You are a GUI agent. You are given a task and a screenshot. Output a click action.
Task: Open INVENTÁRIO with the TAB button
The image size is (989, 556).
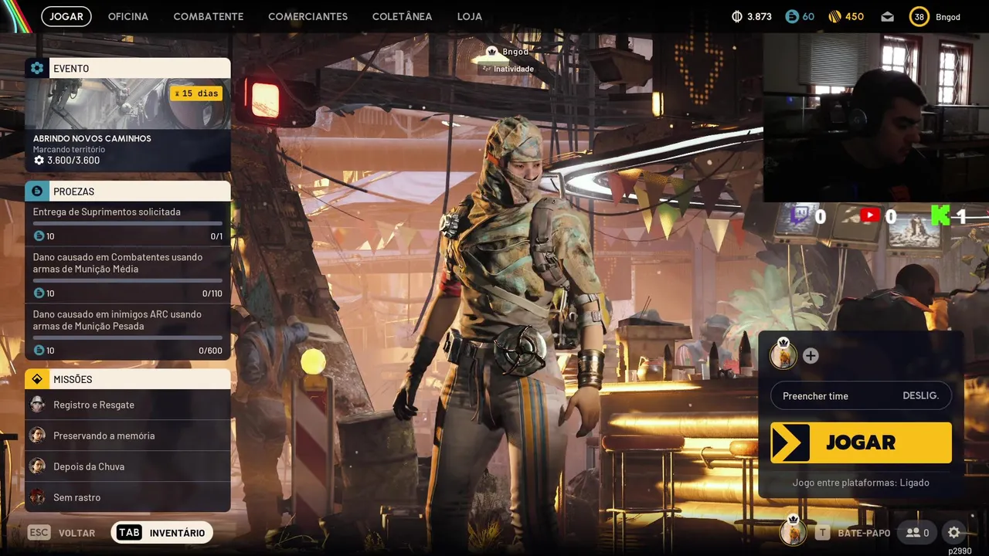161,533
